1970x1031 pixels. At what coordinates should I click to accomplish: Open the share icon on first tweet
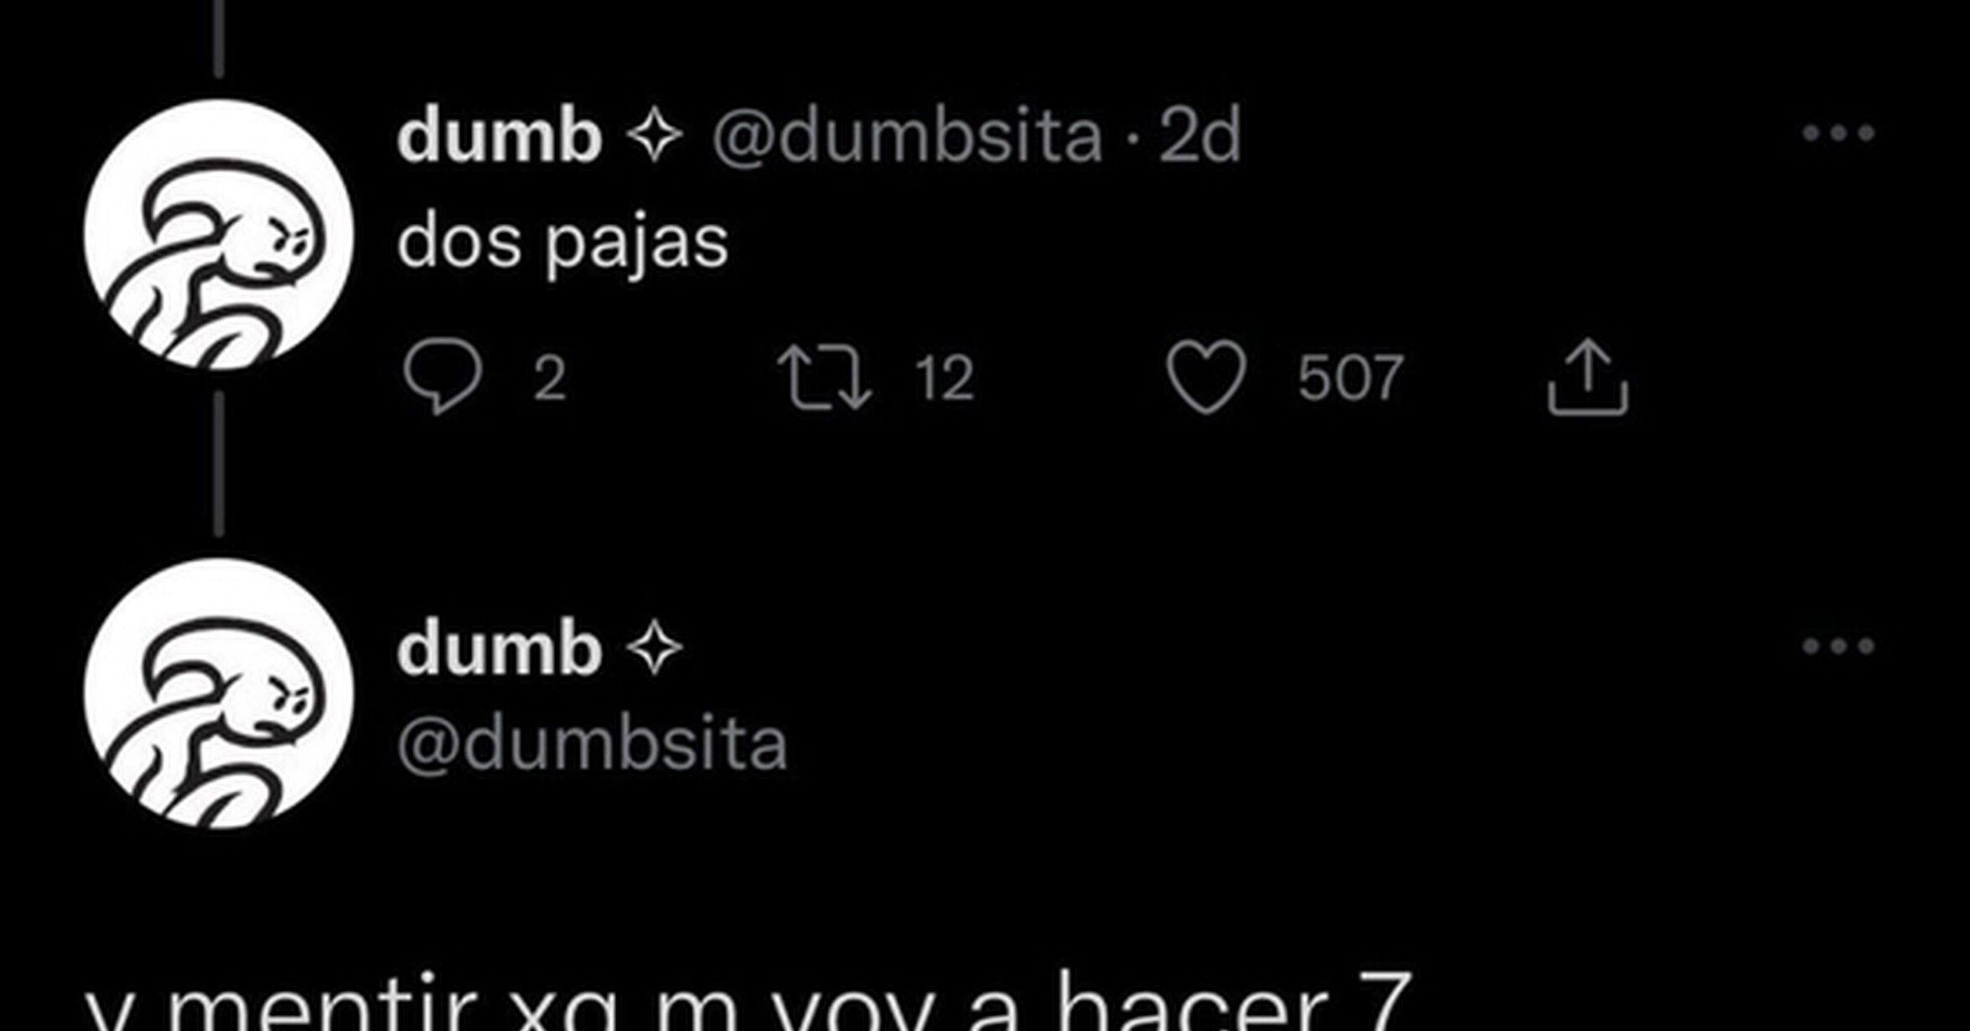point(1588,377)
